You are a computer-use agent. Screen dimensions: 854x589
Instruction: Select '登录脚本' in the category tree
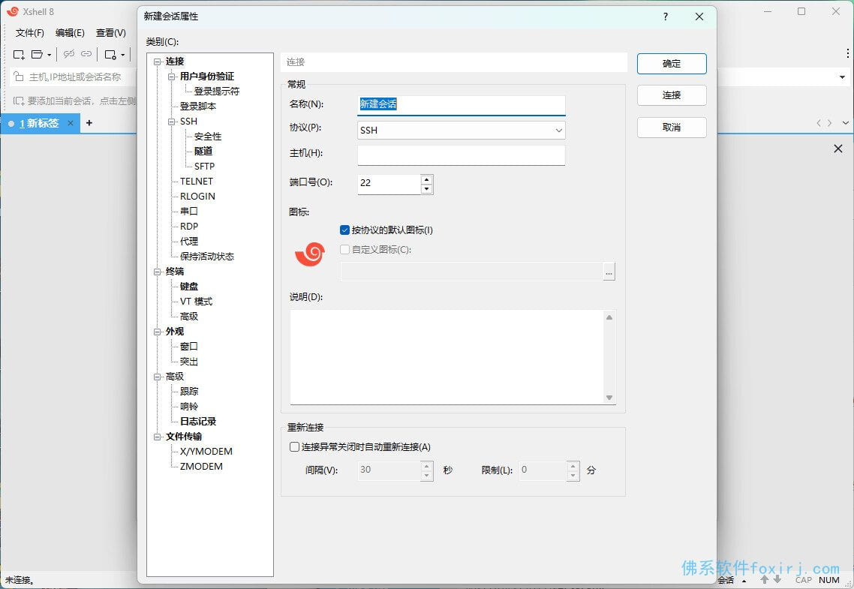tap(197, 106)
